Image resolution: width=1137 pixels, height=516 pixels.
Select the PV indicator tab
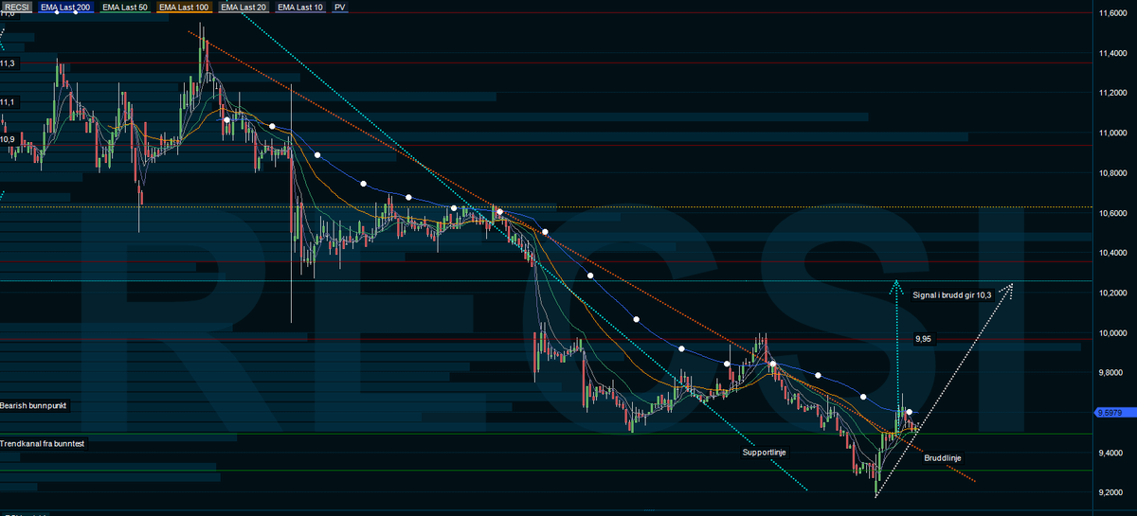(x=340, y=7)
